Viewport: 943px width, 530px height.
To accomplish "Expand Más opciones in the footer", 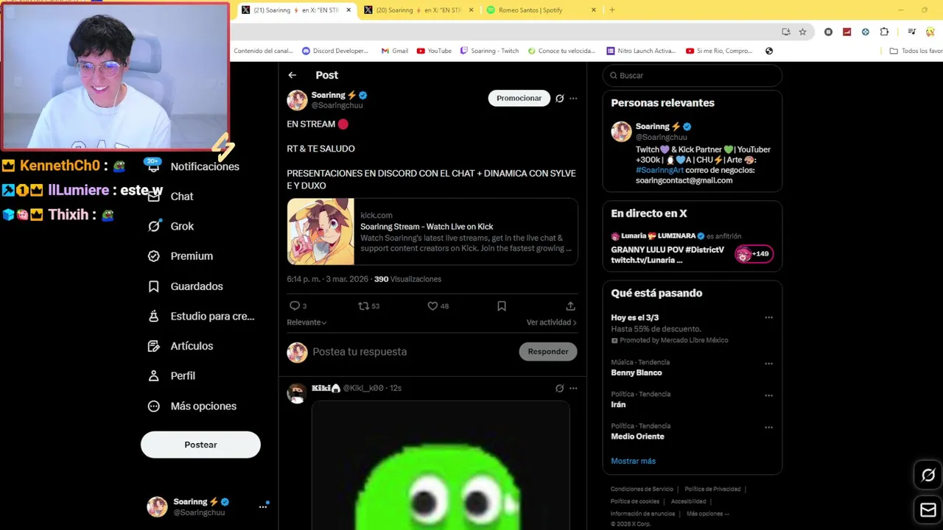I will [x=707, y=514].
